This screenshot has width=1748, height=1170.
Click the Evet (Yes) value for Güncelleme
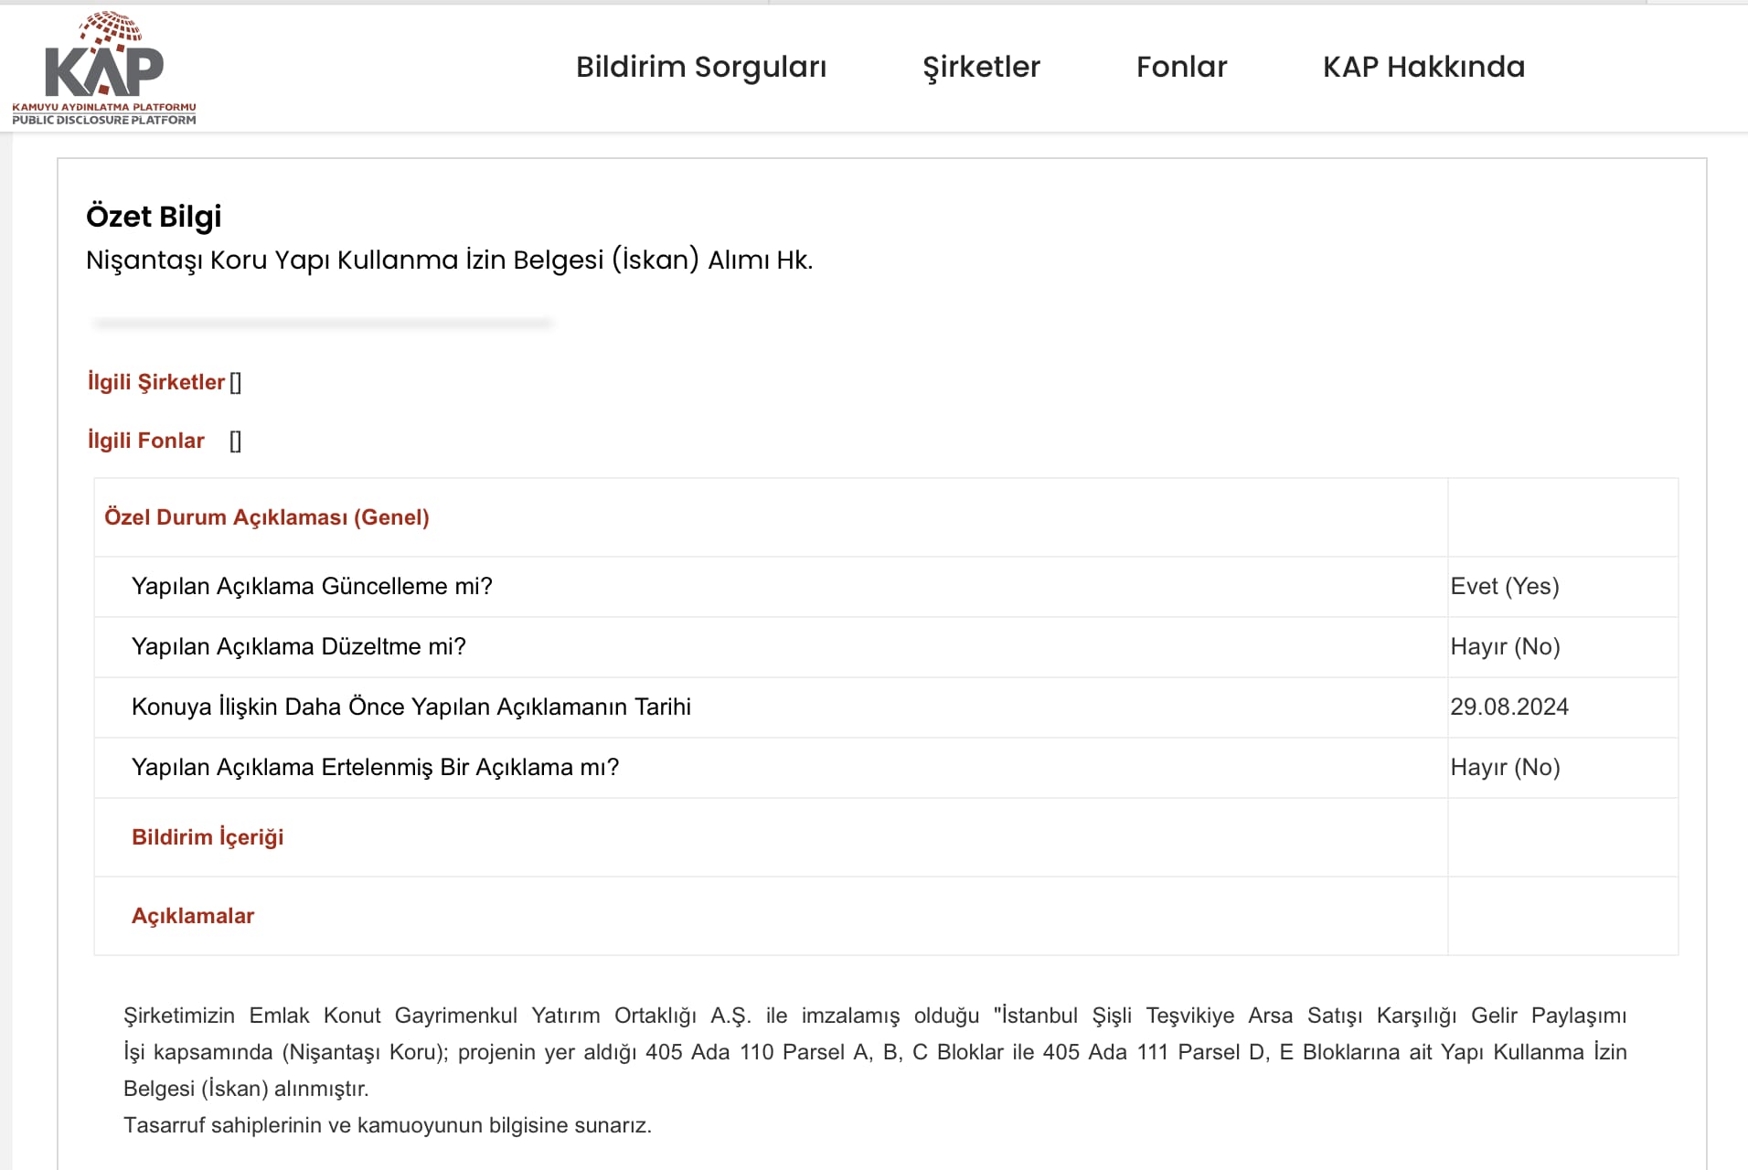[x=1505, y=587]
